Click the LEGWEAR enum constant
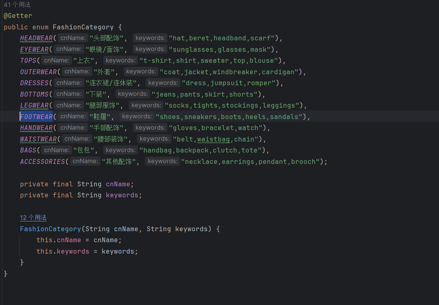The height and width of the screenshot is (305, 439). pos(34,105)
